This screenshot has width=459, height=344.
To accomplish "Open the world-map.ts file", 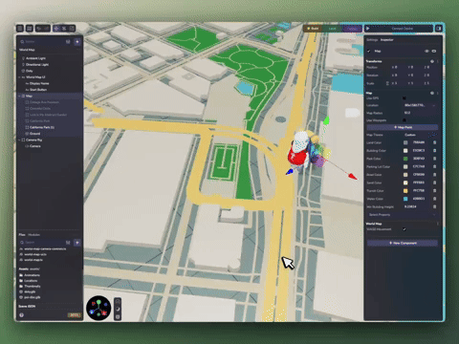I will [33, 260].
